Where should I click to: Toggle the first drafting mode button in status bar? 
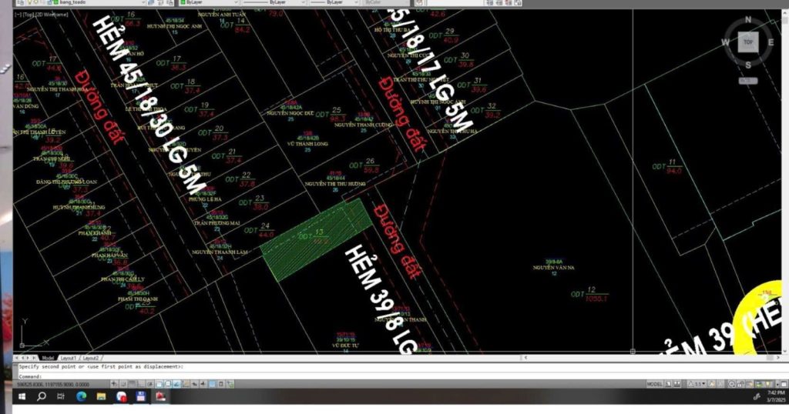[x=115, y=383]
